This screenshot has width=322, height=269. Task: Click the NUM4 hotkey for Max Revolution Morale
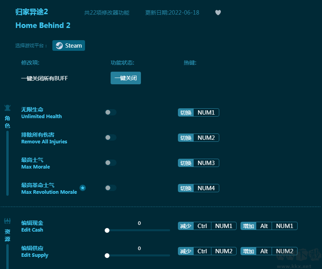tap(206, 188)
